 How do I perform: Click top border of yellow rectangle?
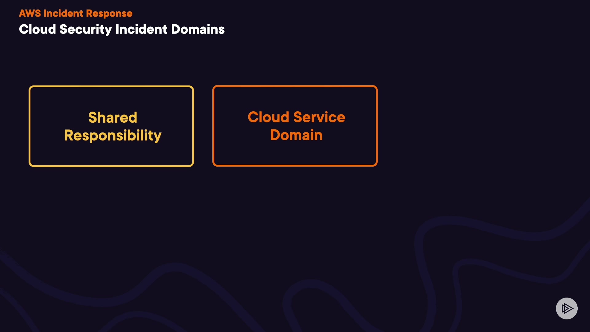pyautogui.click(x=111, y=87)
